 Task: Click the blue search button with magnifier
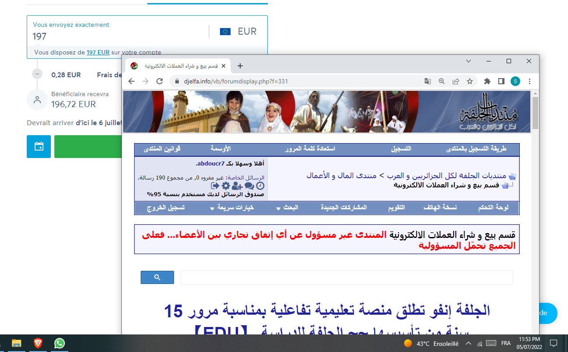(157, 277)
